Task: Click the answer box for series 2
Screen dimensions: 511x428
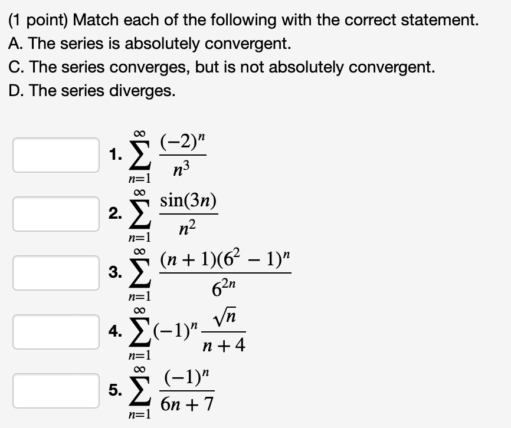Action: pyautogui.click(x=56, y=214)
